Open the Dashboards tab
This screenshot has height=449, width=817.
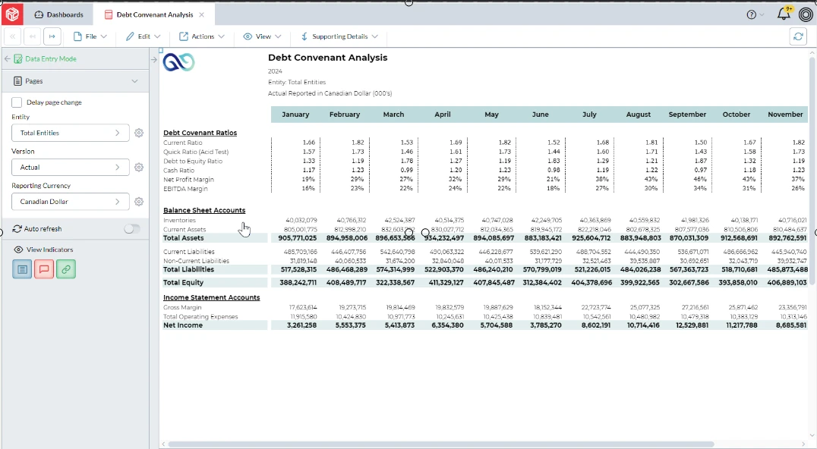59,14
